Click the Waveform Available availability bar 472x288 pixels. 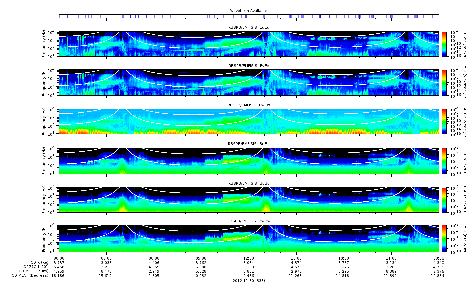(x=248, y=16)
